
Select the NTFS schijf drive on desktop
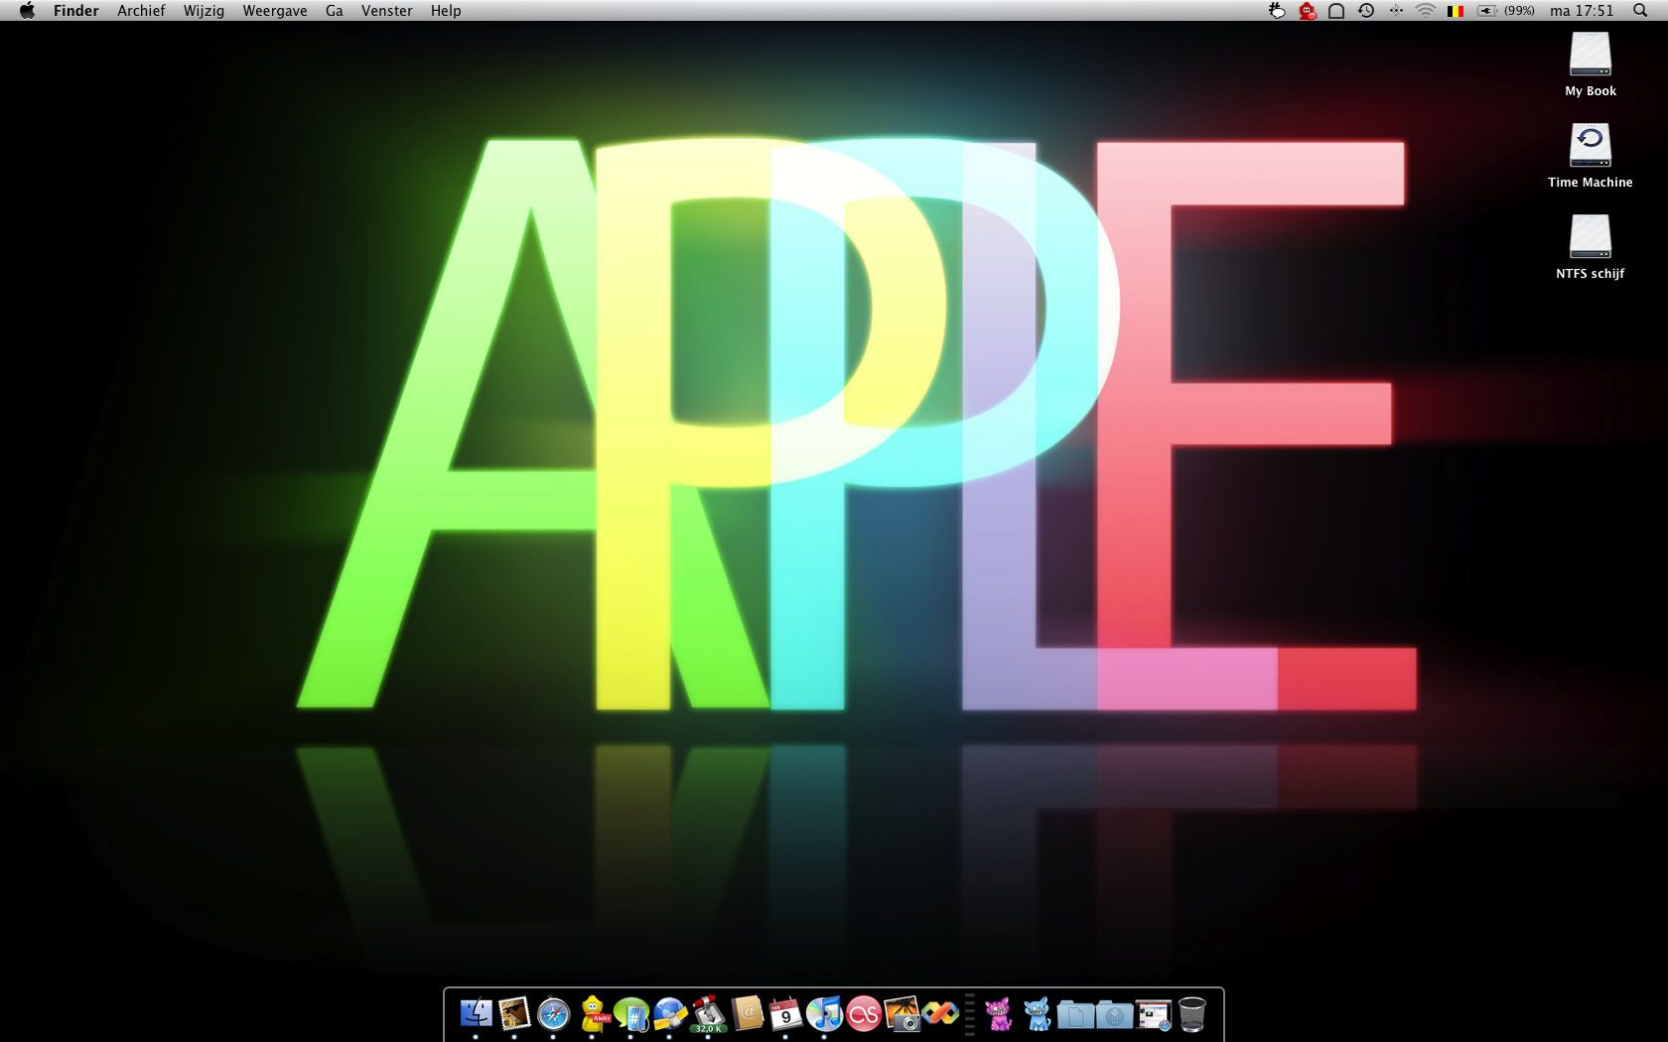tap(1591, 238)
